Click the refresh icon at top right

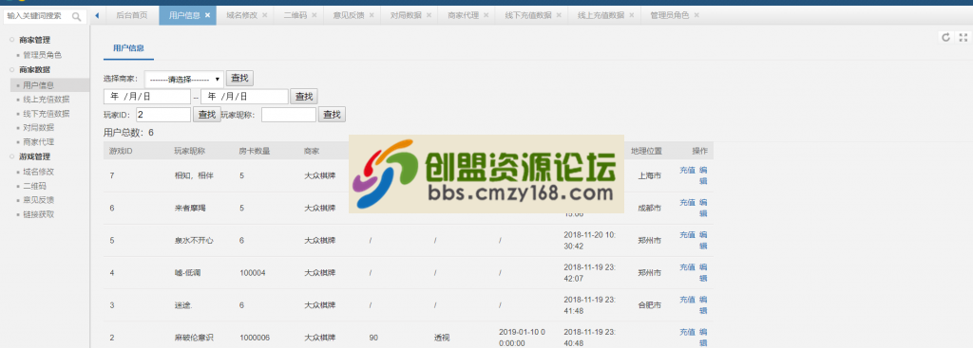[945, 37]
